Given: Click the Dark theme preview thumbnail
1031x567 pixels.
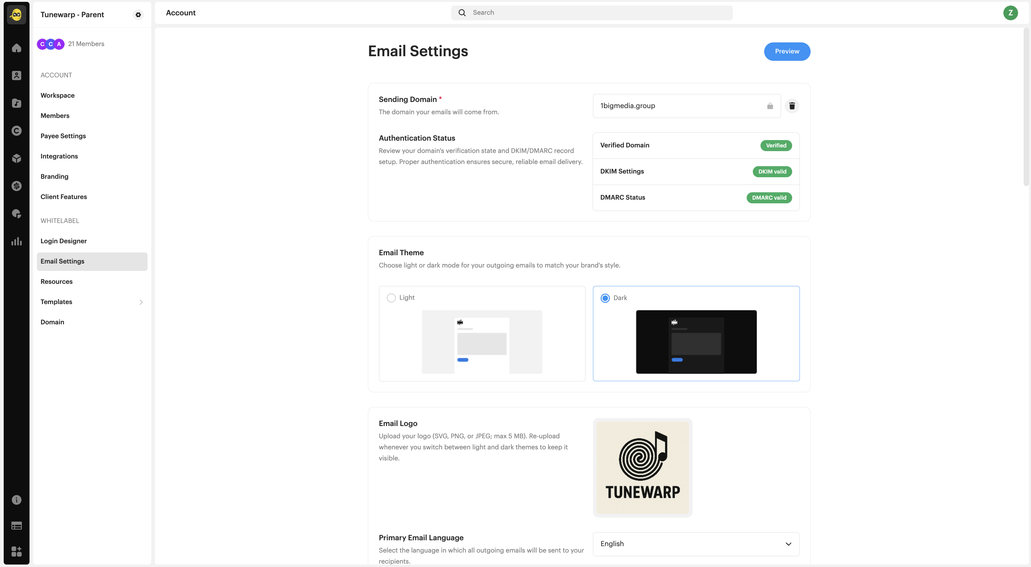Looking at the screenshot, I should tap(696, 342).
